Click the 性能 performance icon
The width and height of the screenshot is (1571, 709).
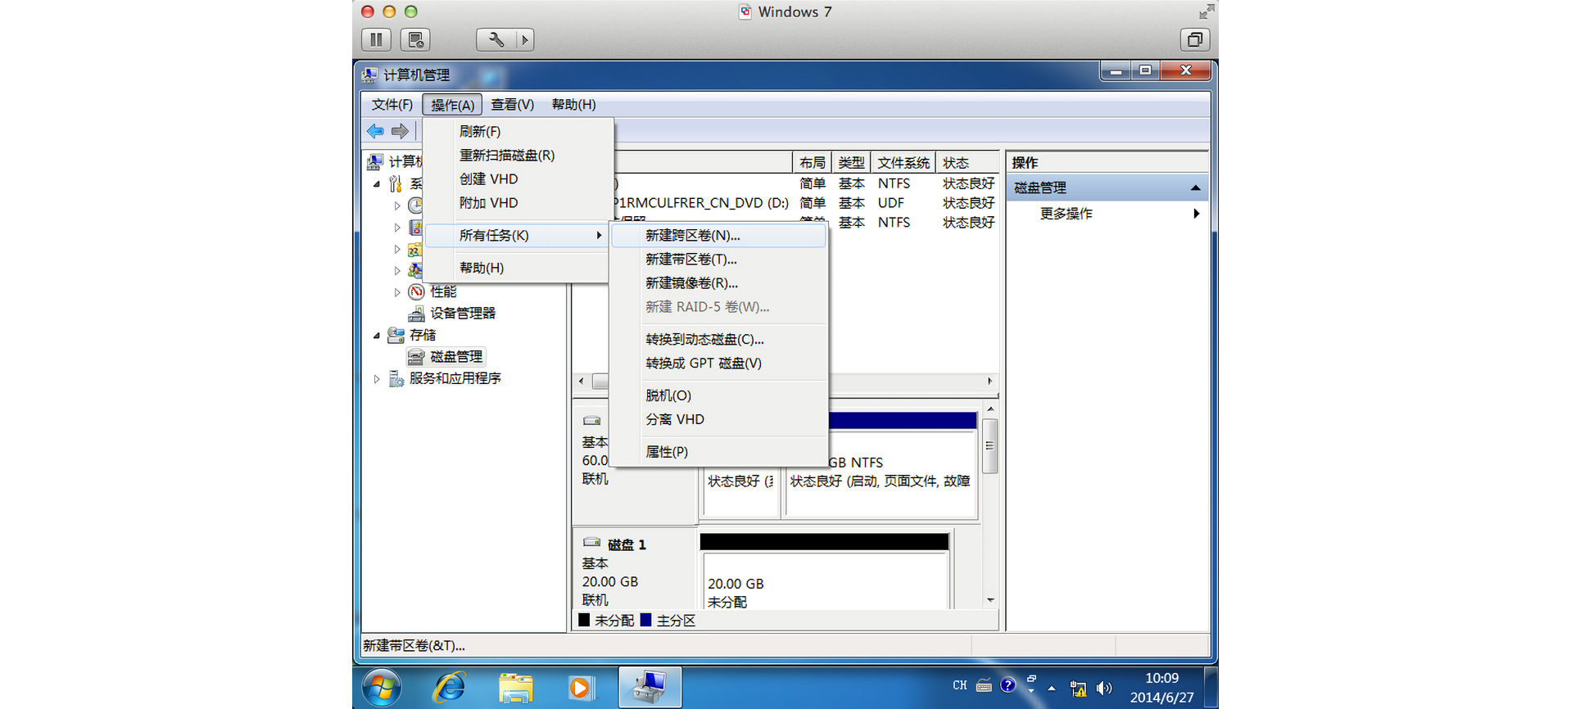(x=416, y=291)
